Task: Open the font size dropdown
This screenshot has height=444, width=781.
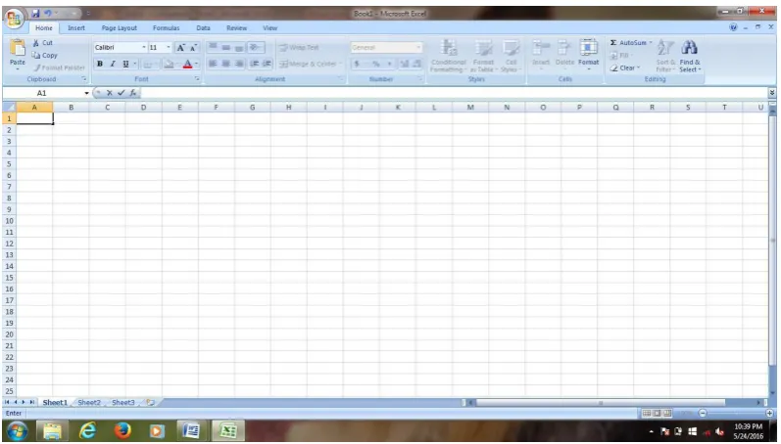Action: coord(169,48)
